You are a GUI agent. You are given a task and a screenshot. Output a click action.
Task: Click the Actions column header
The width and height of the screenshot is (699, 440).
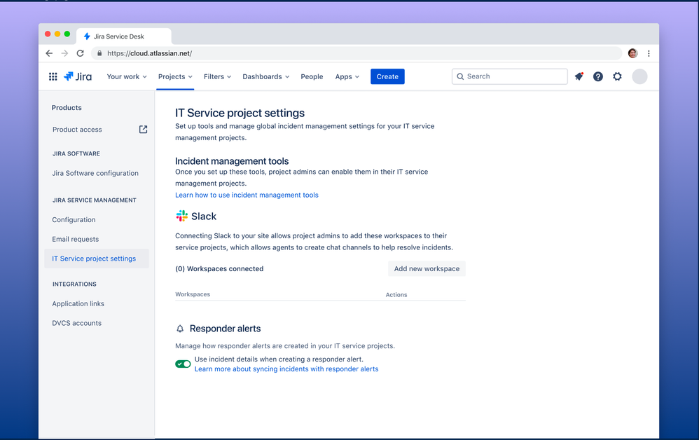coord(396,295)
